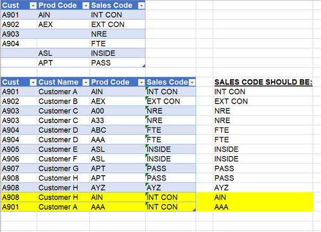Select the "A906" customer code cell
Image resolution: width=321 pixels, height=232 pixels.
click(19, 159)
